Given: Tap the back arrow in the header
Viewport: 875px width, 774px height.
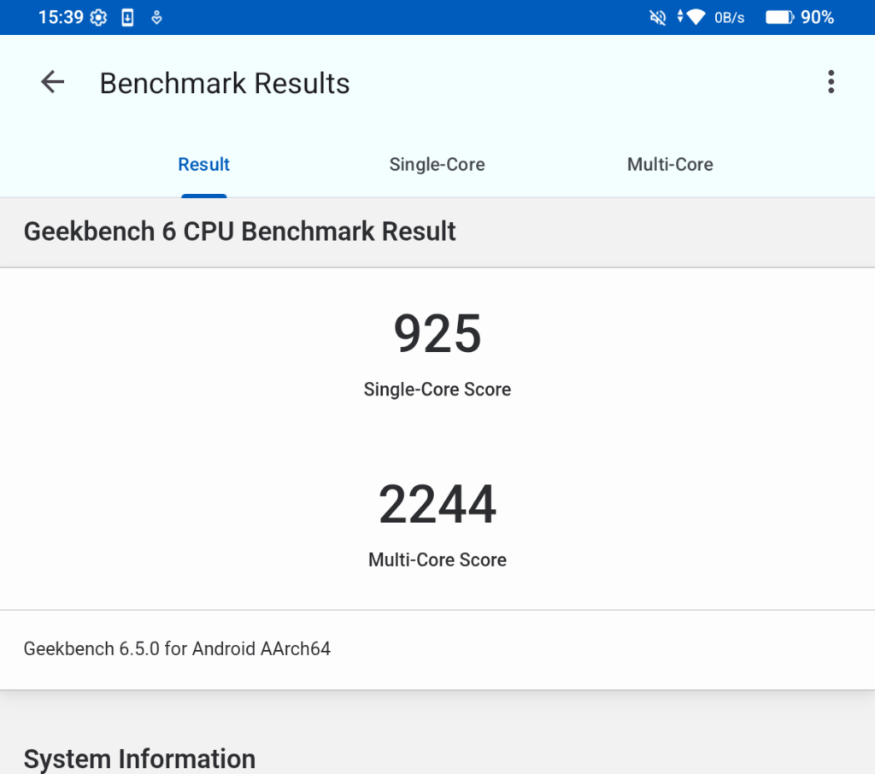Looking at the screenshot, I should point(53,82).
